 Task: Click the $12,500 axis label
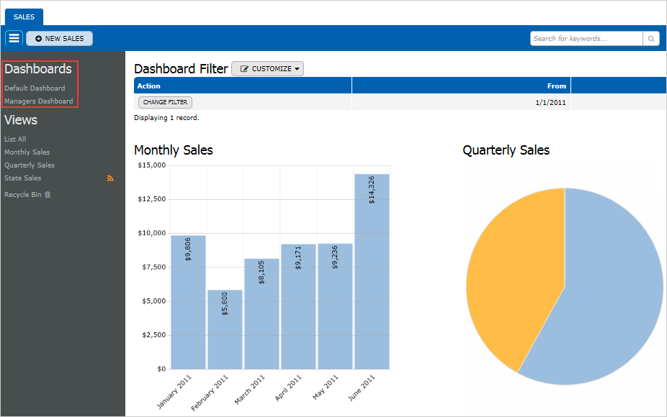[152, 199]
